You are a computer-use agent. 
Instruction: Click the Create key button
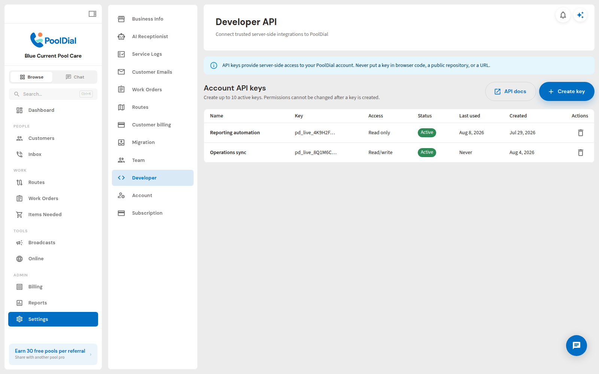click(x=566, y=92)
